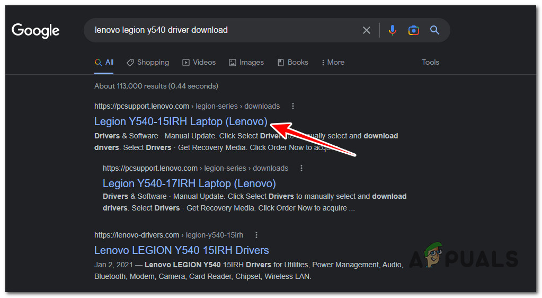Select the All results tab
Screen dimensions: 542x298
[x=104, y=62]
